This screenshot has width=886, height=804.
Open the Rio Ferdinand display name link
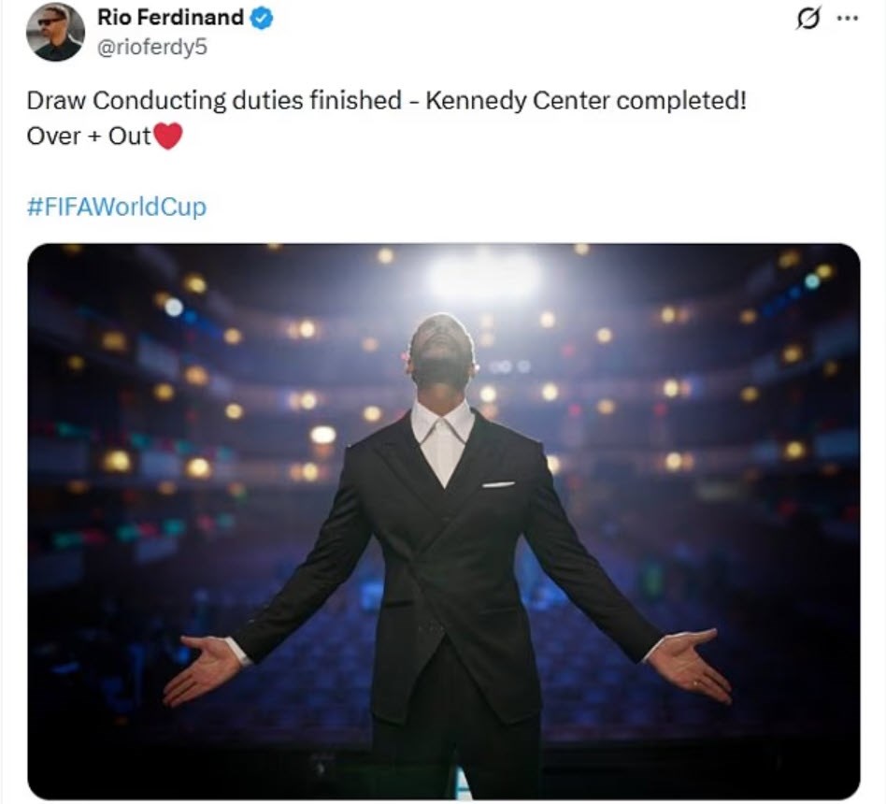[x=170, y=18]
